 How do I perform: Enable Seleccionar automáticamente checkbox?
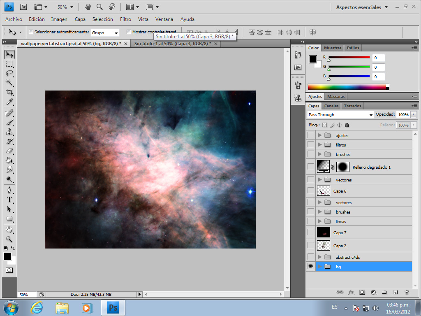point(31,32)
